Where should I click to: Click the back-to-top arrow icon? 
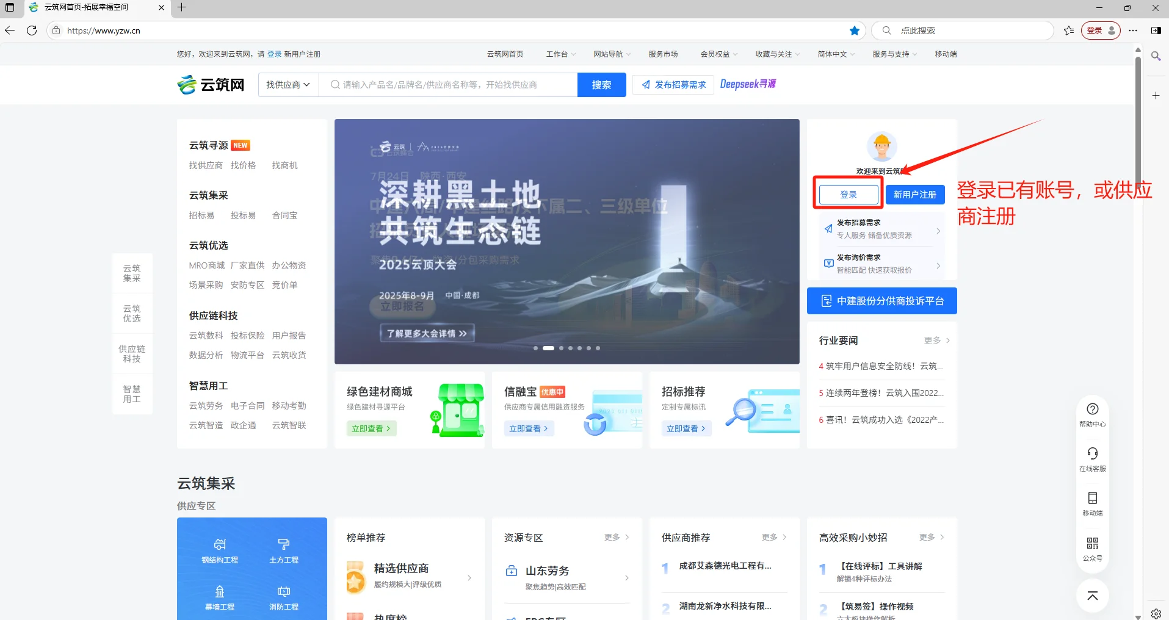pos(1092,596)
